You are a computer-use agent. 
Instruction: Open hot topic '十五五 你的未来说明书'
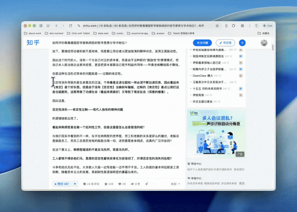click(207, 88)
